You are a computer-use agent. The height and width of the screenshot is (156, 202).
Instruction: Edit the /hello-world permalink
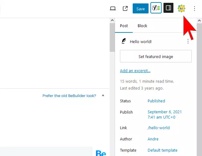pyautogui.click(x=158, y=128)
